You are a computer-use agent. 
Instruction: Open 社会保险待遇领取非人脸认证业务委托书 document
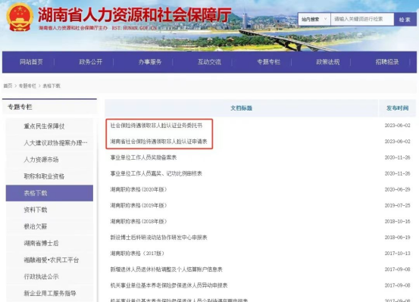point(156,126)
